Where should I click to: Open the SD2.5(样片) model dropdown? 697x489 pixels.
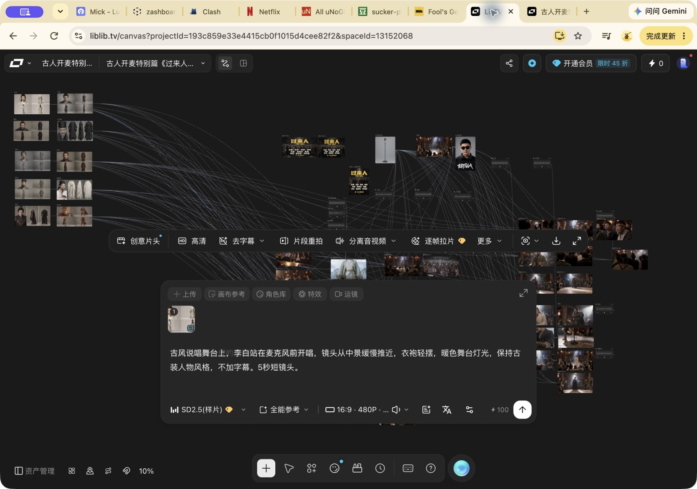click(x=208, y=409)
